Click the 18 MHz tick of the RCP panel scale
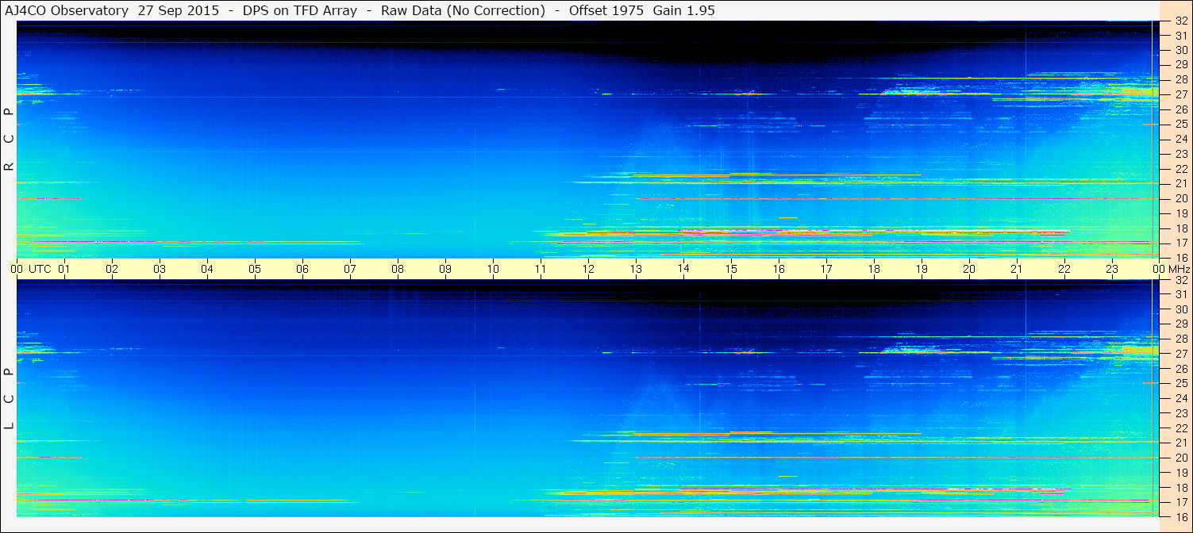 click(x=1181, y=228)
